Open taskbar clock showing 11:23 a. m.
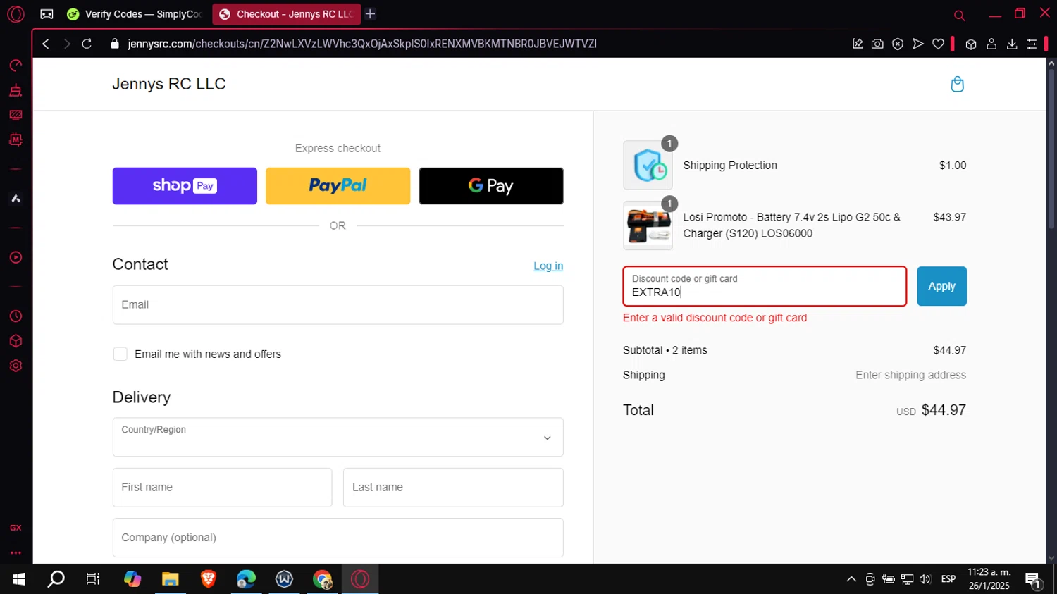The image size is (1057, 594). point(989,579)
